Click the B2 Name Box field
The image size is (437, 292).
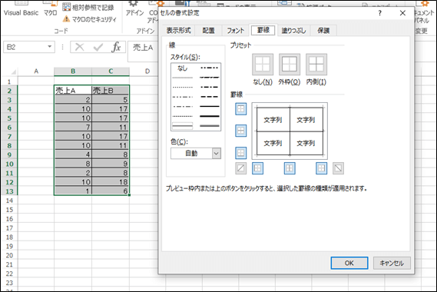click(25, 47)
